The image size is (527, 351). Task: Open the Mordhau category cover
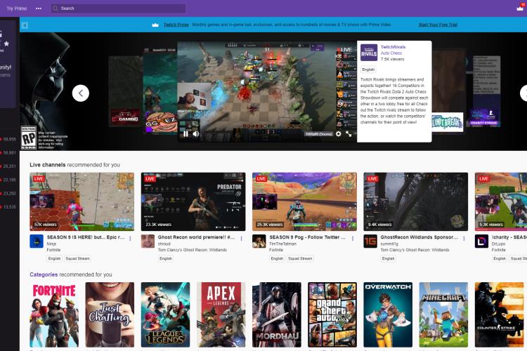point(277,314)
